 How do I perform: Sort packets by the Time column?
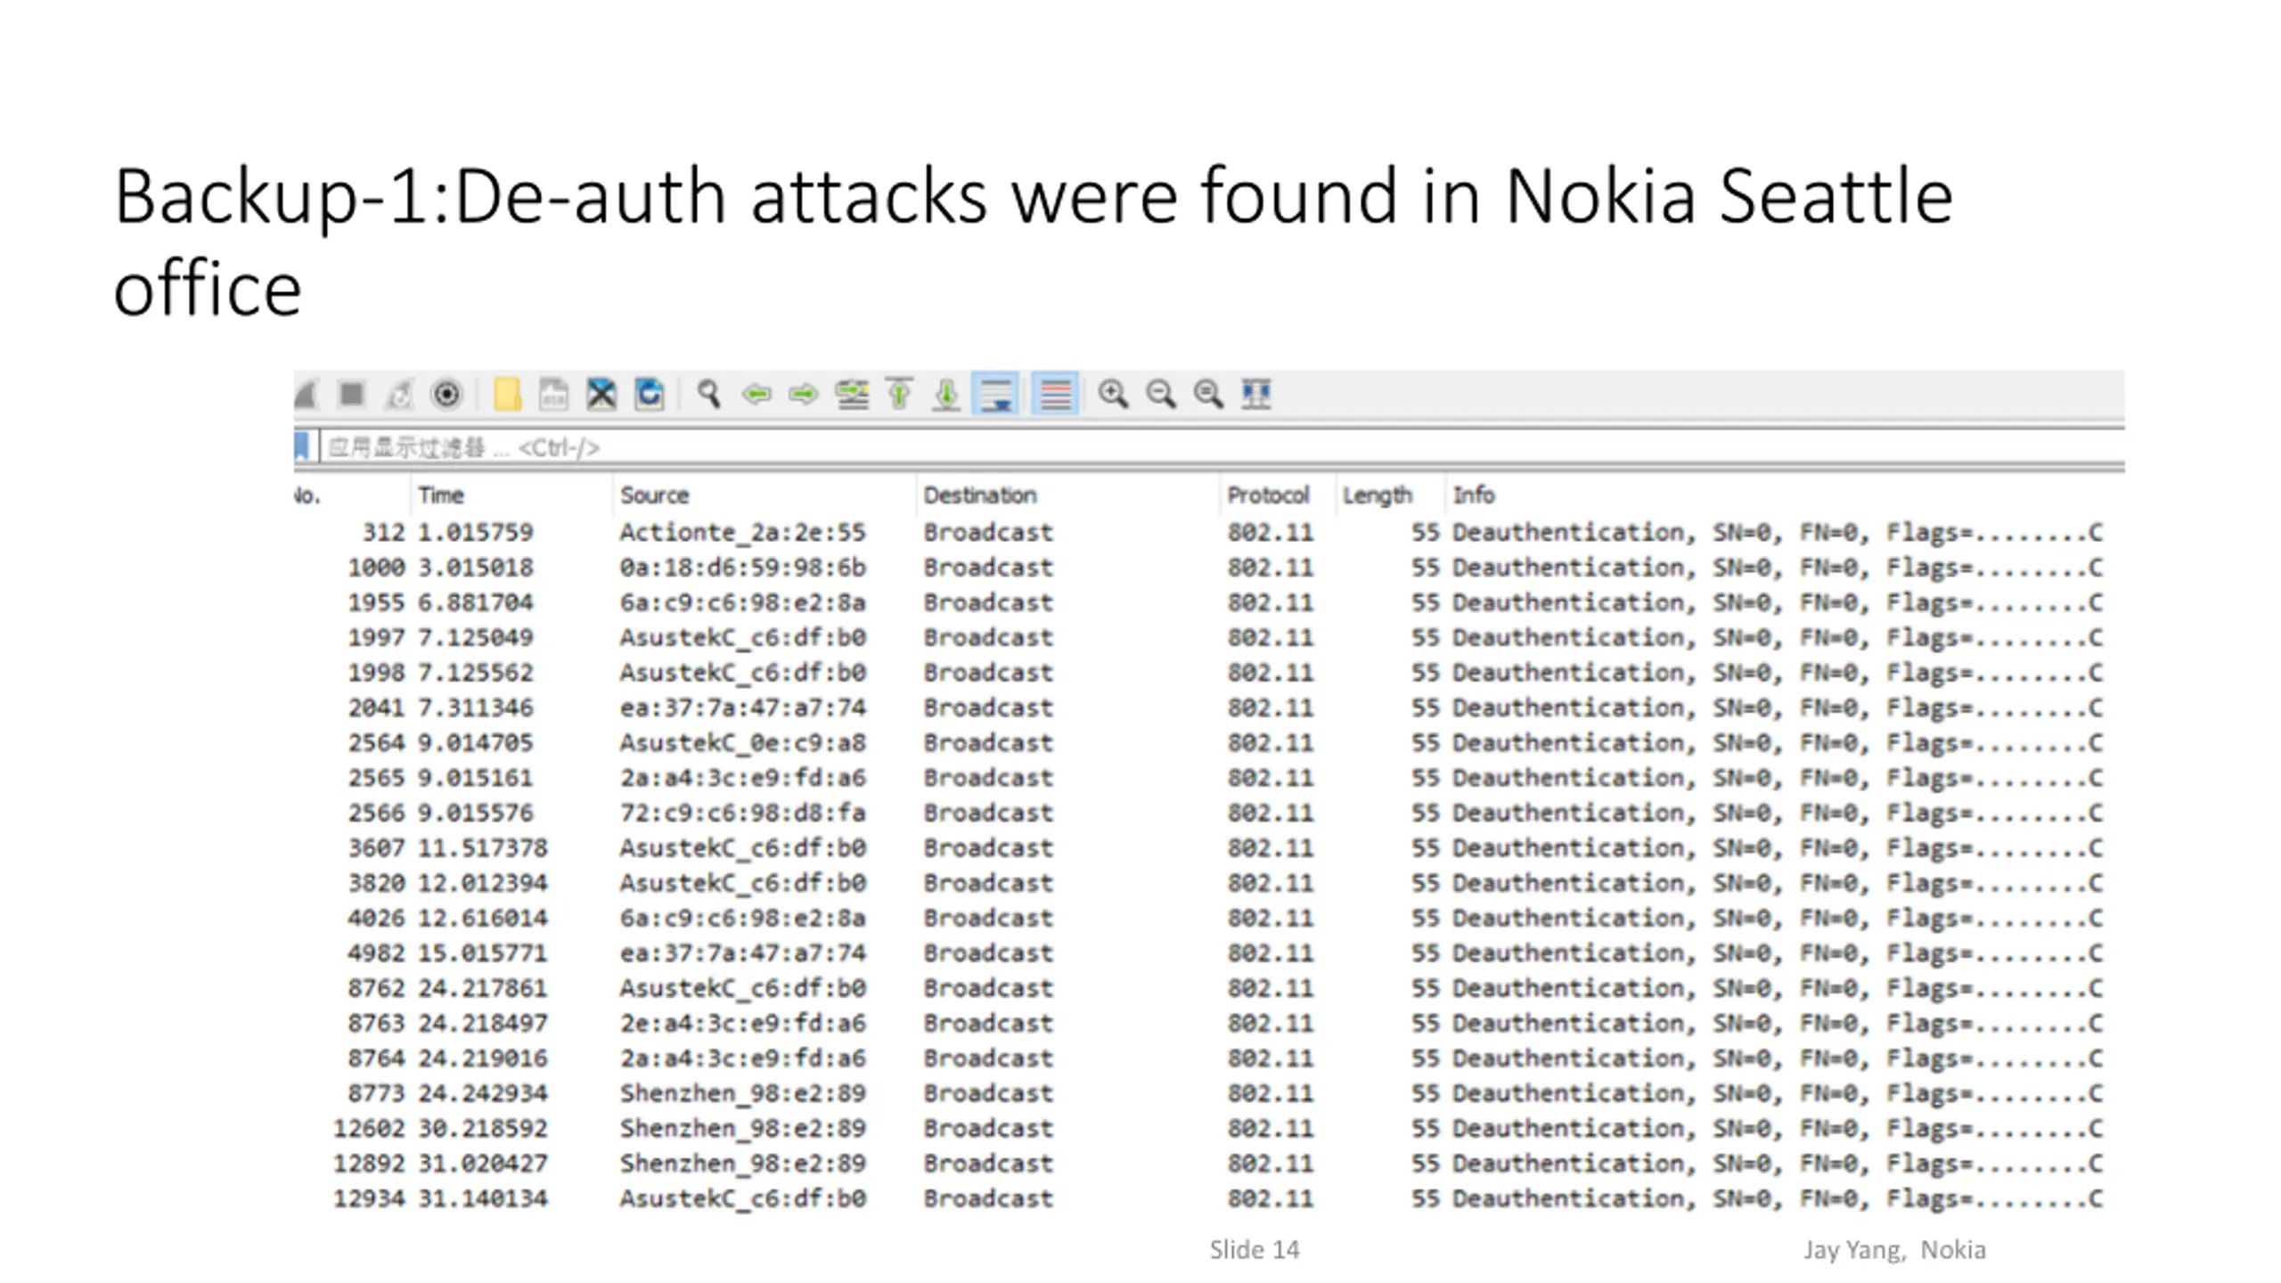coord(511,495)
